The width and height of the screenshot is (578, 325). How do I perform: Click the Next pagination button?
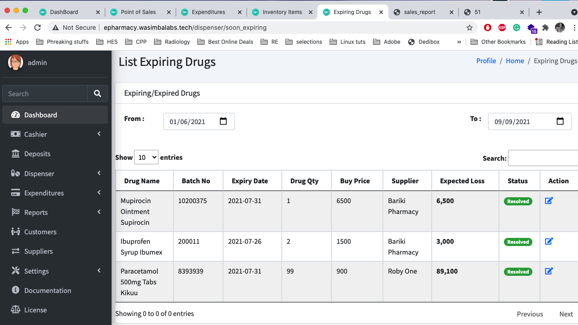coord(566,314)
